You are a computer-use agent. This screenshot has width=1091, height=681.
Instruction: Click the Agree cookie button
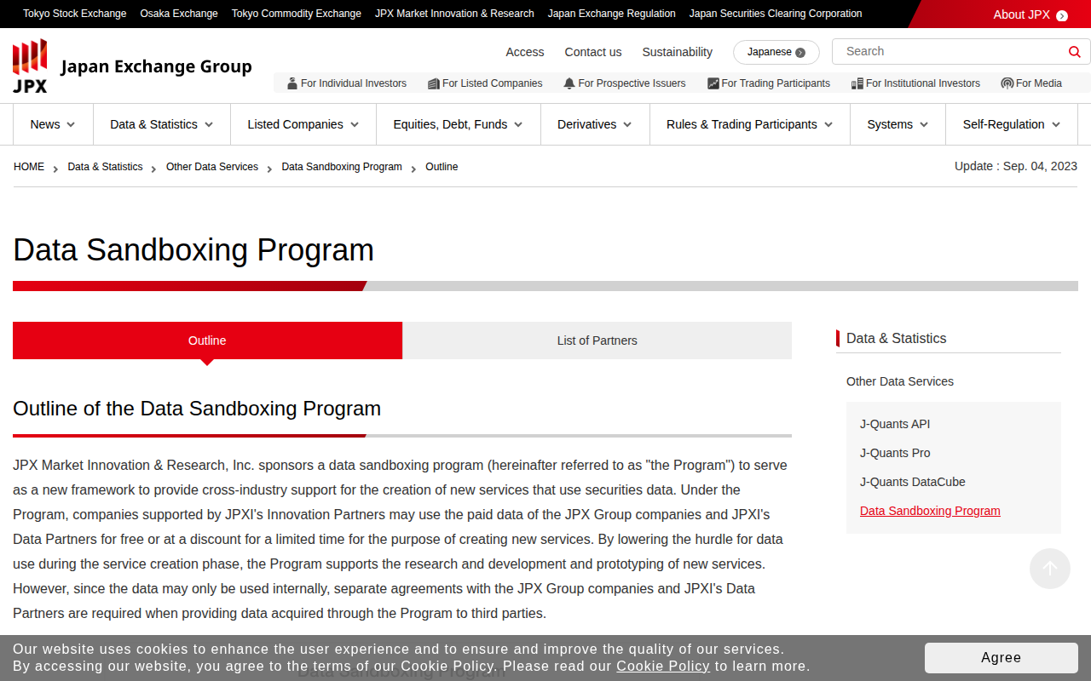click(x=1002, y=658)
